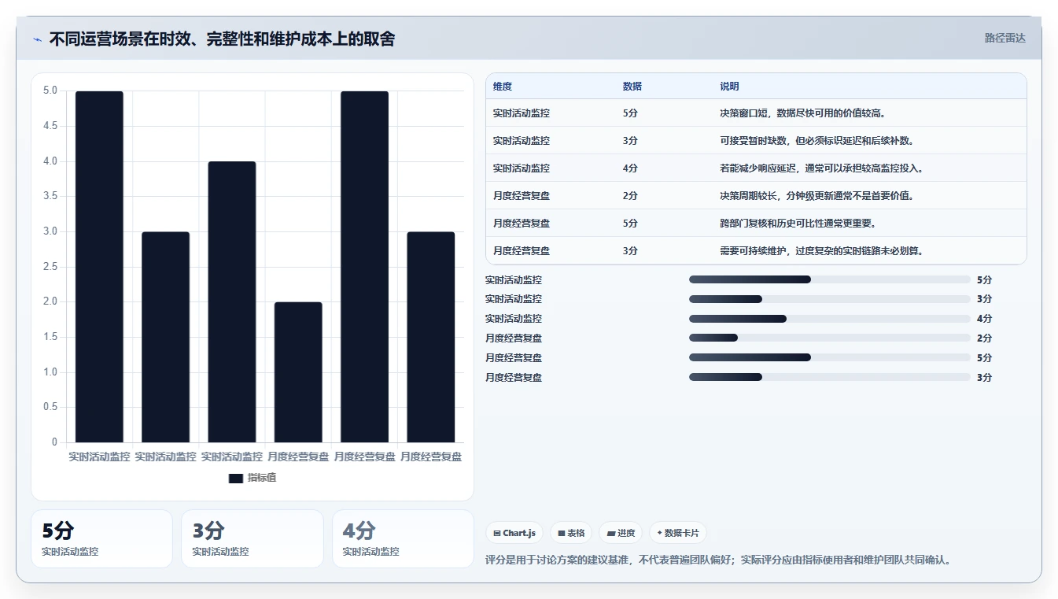Viewport: 1058px width, 599px height.
Task: Click the 月度经营复盘 progress bar marked 5分
Action: pos(830,357)
